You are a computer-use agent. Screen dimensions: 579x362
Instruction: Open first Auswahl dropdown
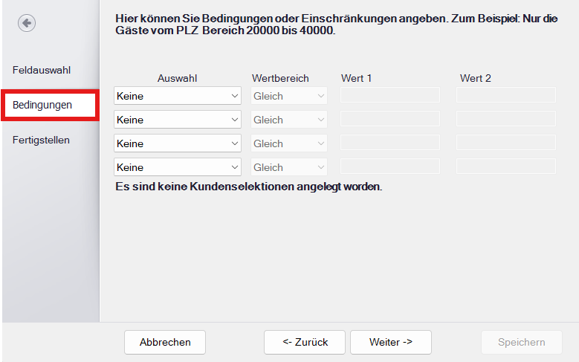pyautogui.click(x=178, y=96)
